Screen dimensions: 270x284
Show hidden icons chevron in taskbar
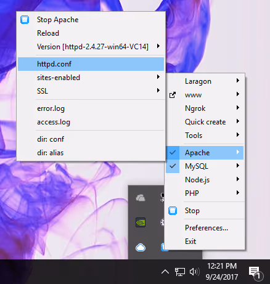click(165, 272)
